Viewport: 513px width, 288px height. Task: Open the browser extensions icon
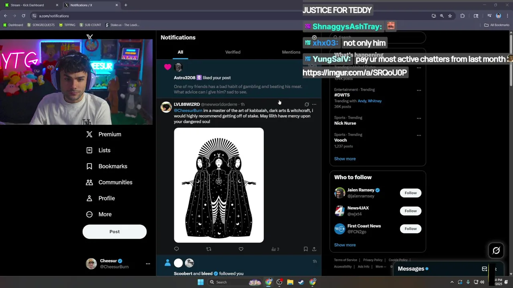point(463,16)
